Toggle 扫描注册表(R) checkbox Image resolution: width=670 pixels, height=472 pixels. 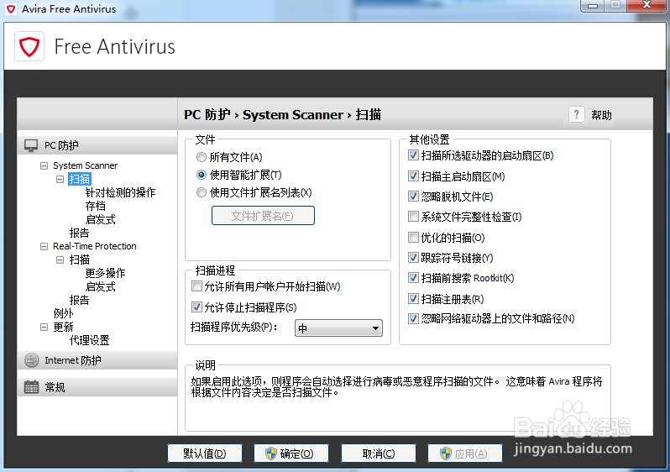(x=413, y=298)
